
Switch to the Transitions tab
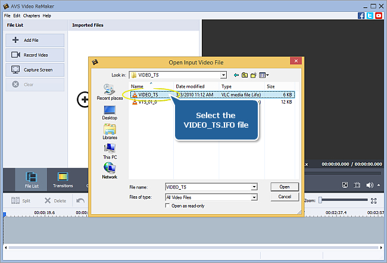pyautogui.click(x=63, y=180)
